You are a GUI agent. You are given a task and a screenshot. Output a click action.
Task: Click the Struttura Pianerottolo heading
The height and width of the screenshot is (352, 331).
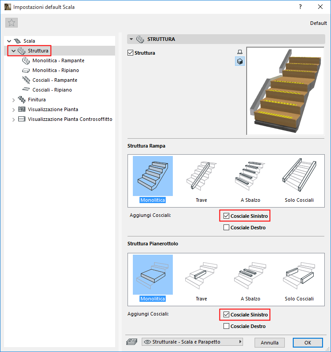(x=152, y=244)
